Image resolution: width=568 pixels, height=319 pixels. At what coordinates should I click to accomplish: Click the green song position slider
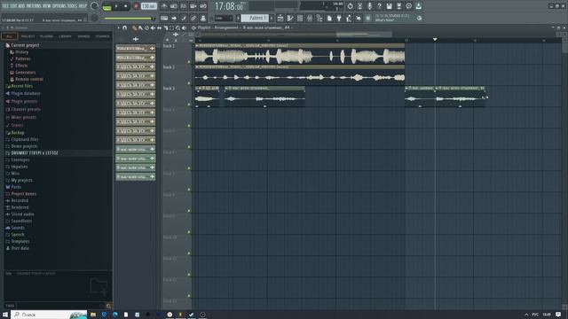click(x=129, y=18)
